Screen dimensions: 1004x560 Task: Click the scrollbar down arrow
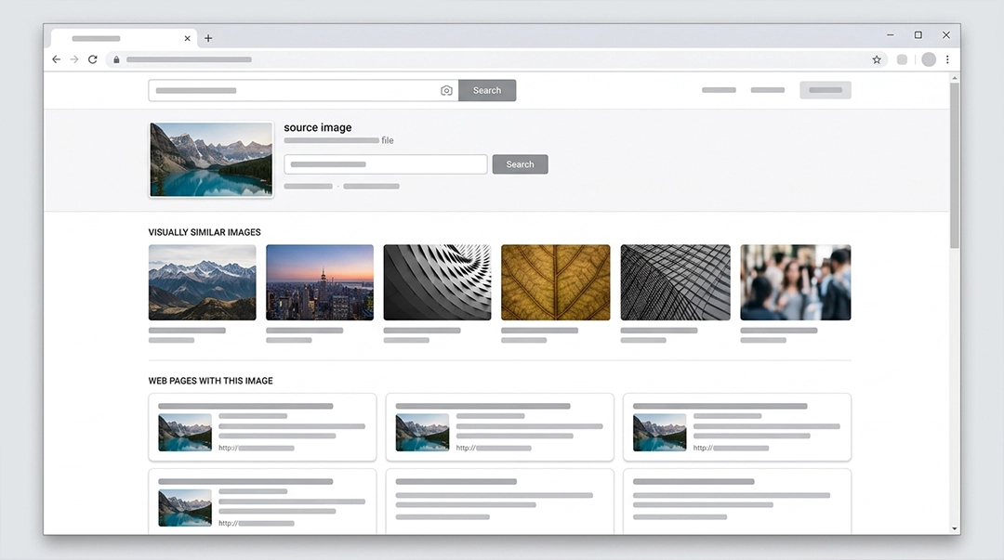955,528
